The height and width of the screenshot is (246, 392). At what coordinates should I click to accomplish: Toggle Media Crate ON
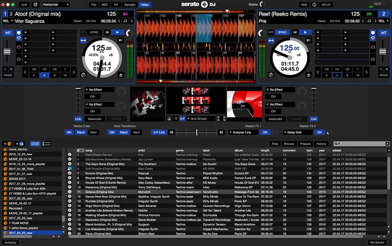[x=69, y=132]
